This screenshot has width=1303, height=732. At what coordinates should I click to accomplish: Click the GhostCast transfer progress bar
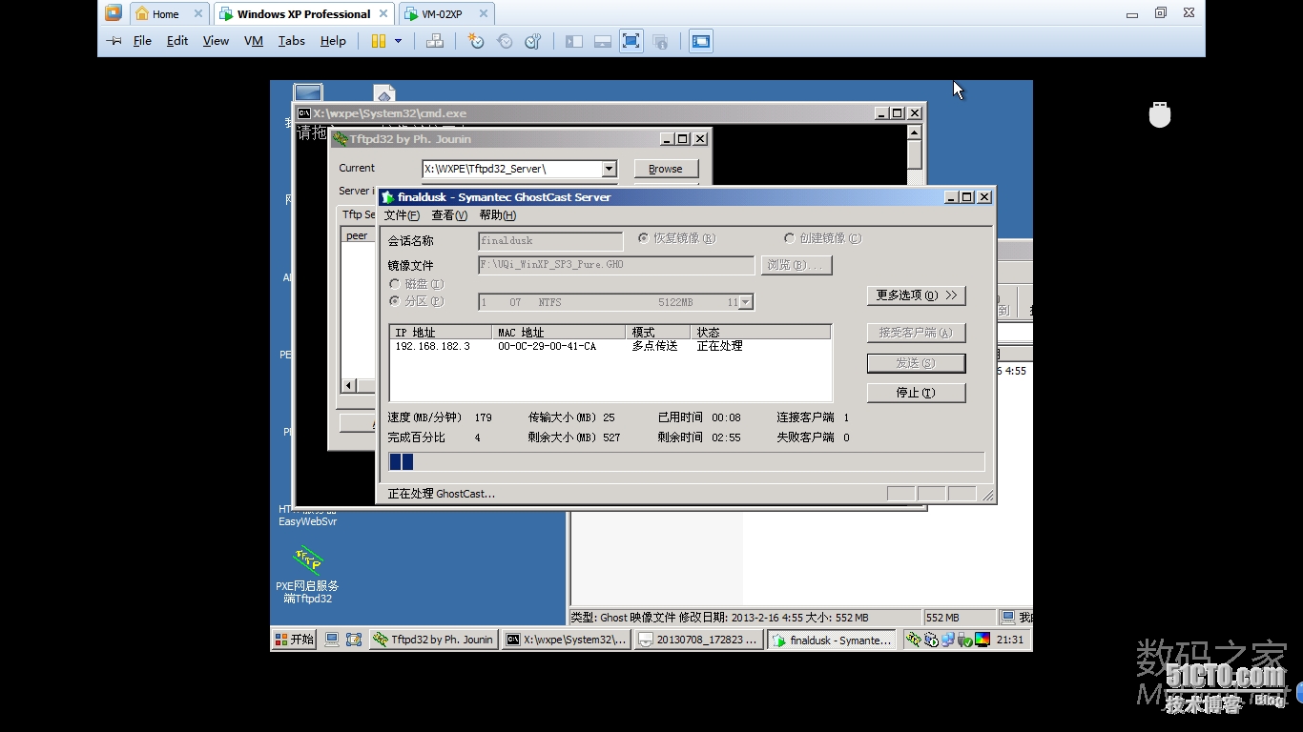point(687,462)
